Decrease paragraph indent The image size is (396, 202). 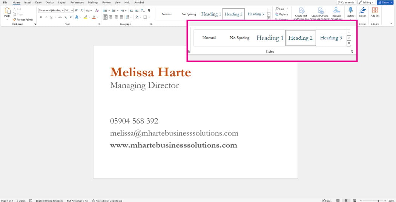tap(131, 10)
